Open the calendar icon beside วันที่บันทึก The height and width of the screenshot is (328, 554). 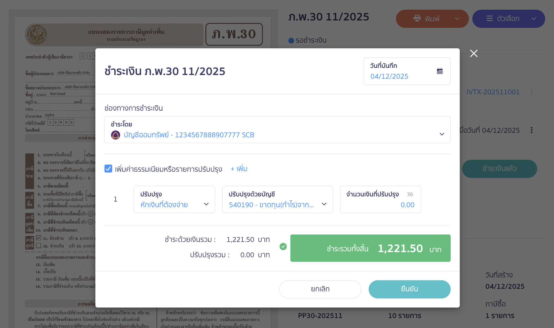[x=440, y=71]
